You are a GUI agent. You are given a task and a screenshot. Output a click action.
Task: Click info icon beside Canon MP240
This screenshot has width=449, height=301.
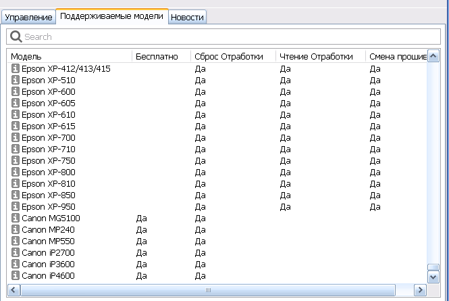[15, 229]
